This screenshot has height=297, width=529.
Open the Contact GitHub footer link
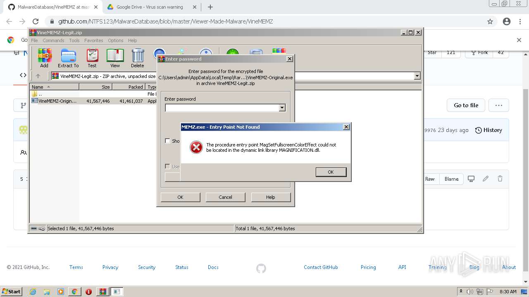pyautogui.click(x=321, y=267)
